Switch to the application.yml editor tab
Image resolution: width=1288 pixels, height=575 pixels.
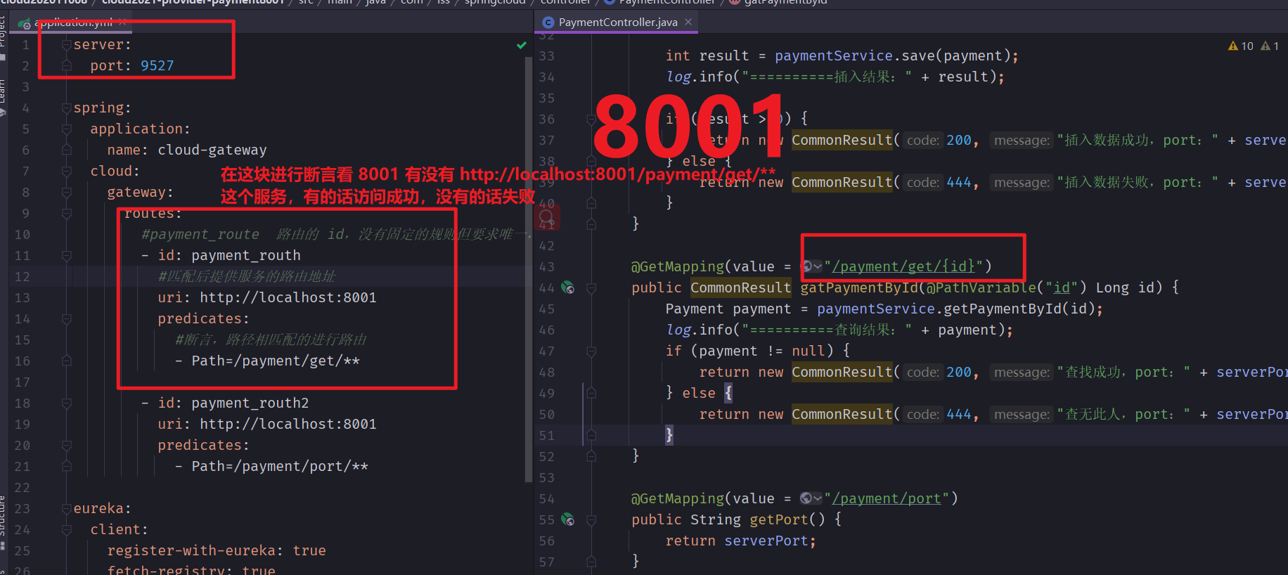click(73, 22)
